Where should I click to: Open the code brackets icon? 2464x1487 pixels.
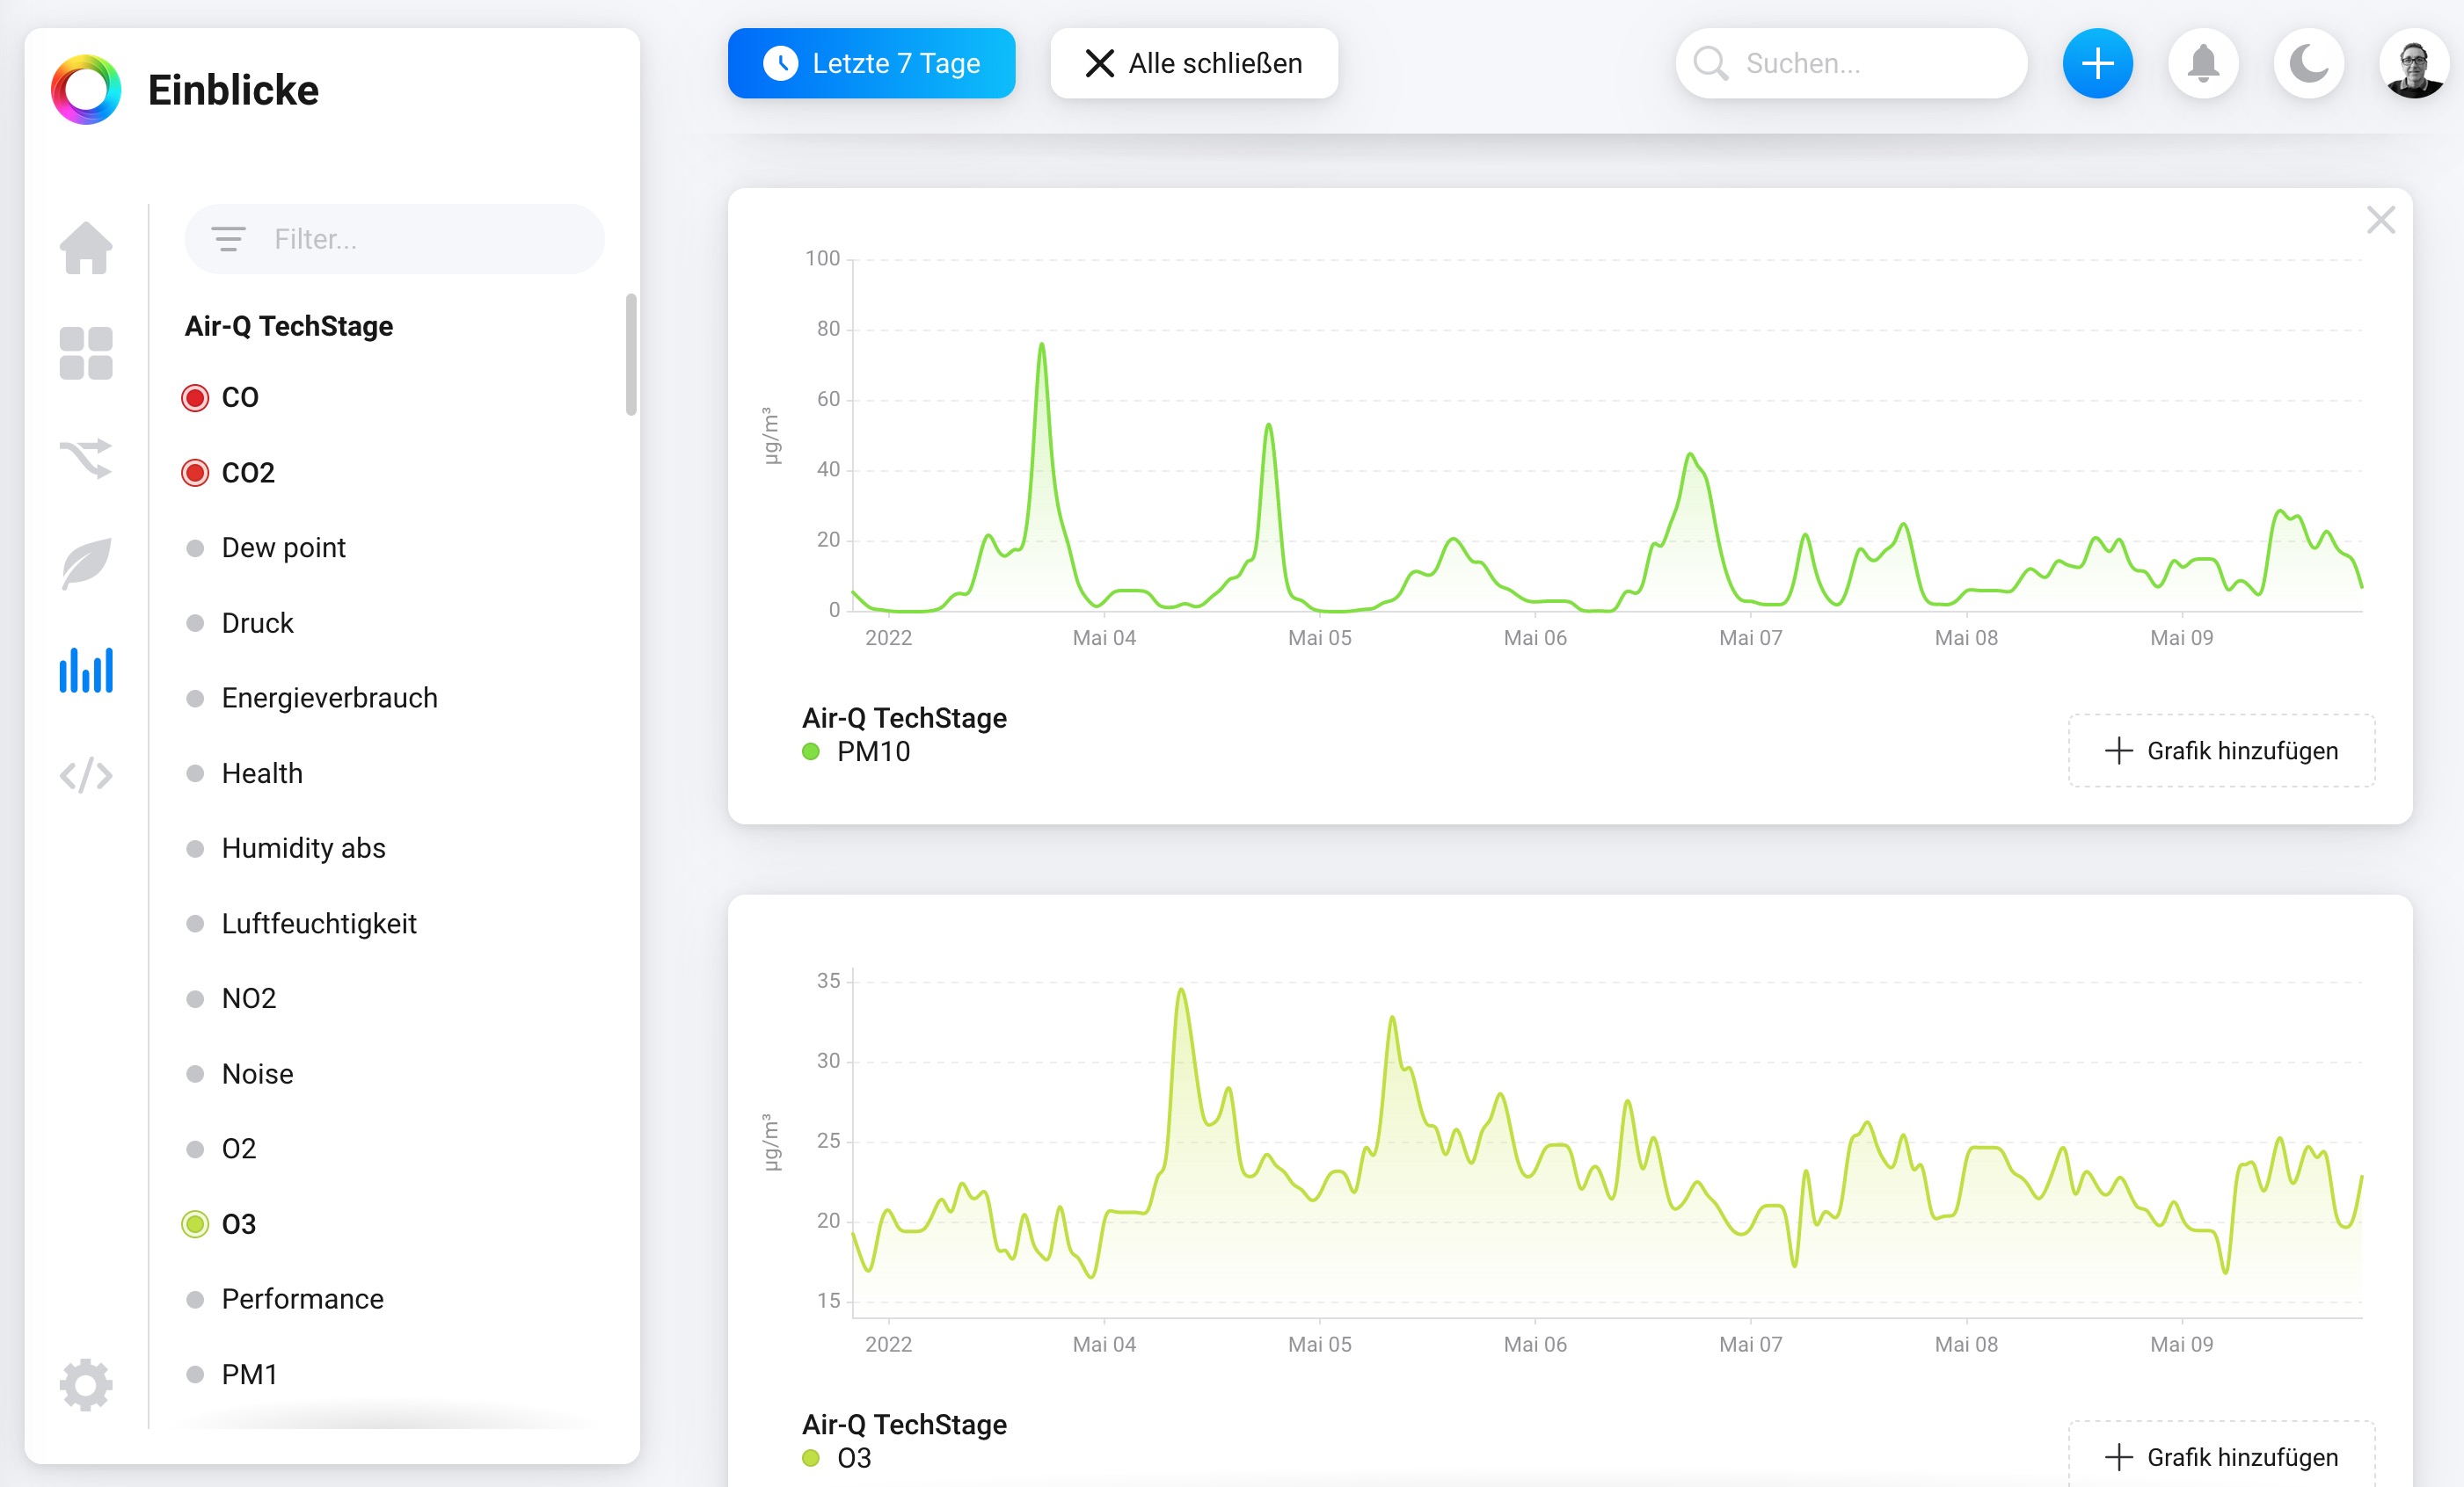pyautogui.click(x=86, y=774)
